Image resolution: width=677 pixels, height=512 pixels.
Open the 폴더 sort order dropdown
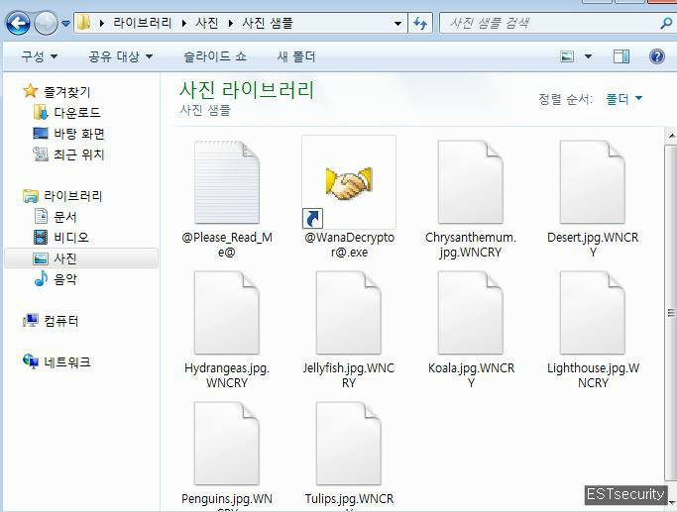pyautogui.click(x=623, y=99)
